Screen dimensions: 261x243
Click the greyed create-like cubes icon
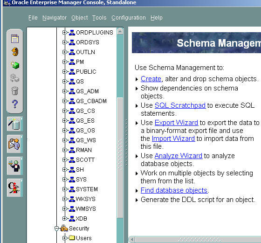point(15,78)
